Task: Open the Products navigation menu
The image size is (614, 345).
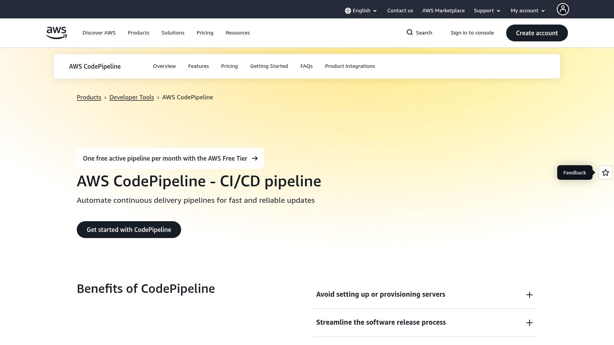Action: 139,33
